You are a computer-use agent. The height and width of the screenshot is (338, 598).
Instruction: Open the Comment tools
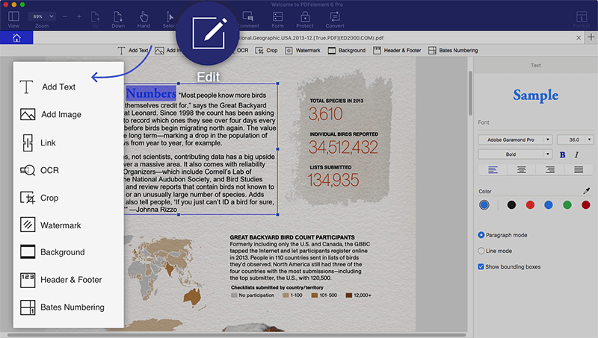tap(248, 19)
